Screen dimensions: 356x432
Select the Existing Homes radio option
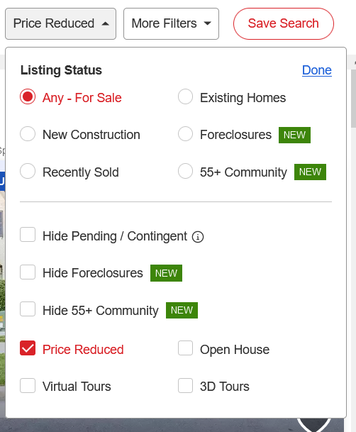(x=185, y=96)
